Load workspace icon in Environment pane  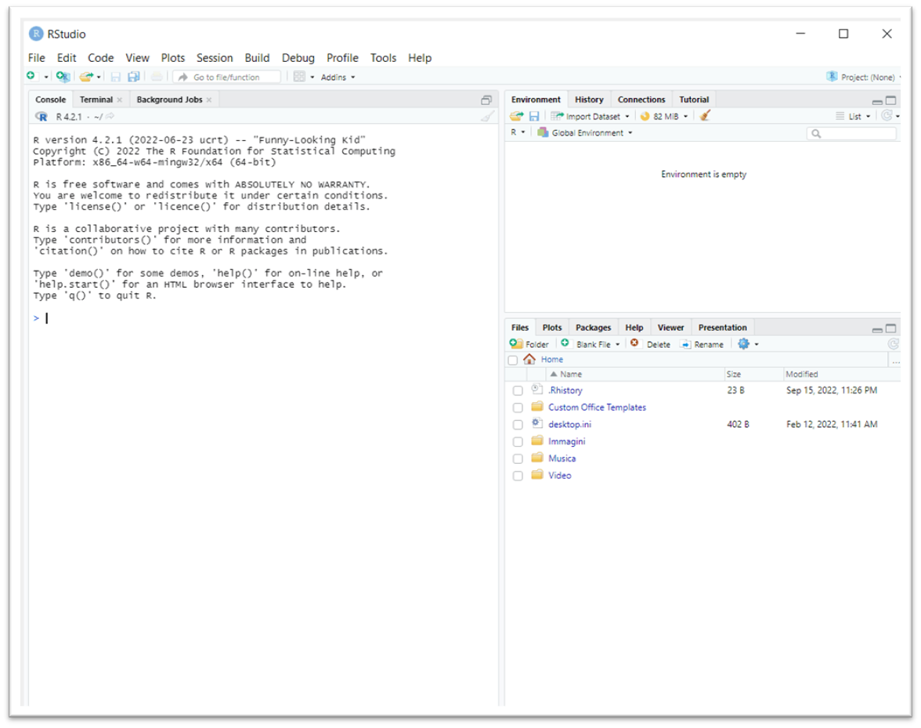pos(517,116)
